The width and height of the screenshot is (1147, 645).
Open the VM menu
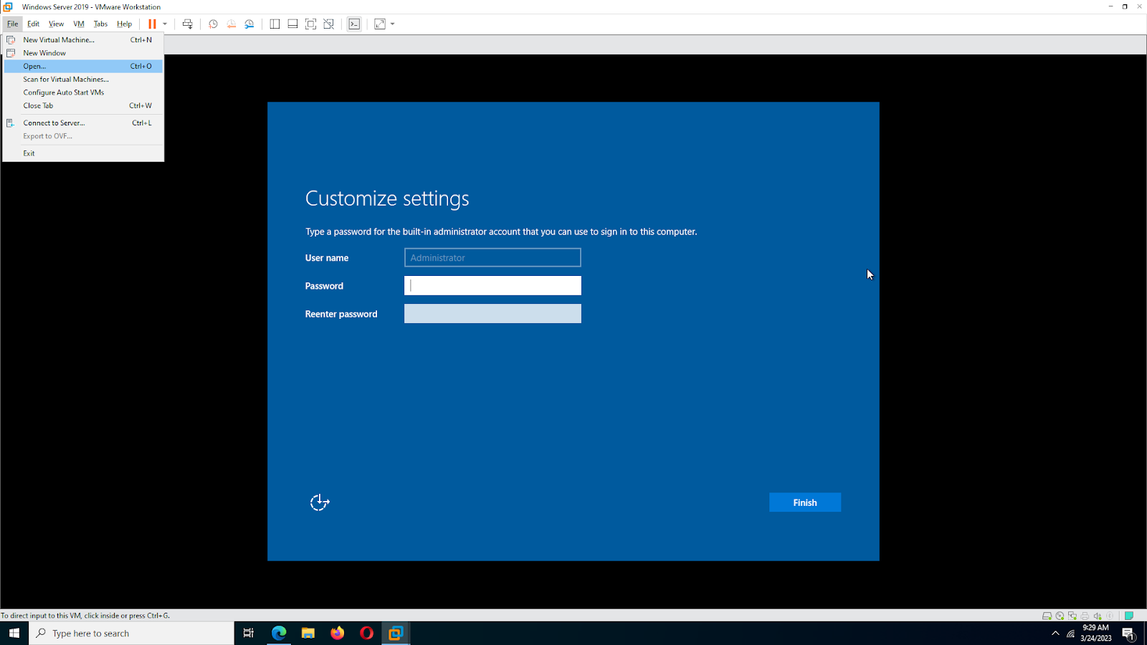pyautogui.click(x=79, y=24)
